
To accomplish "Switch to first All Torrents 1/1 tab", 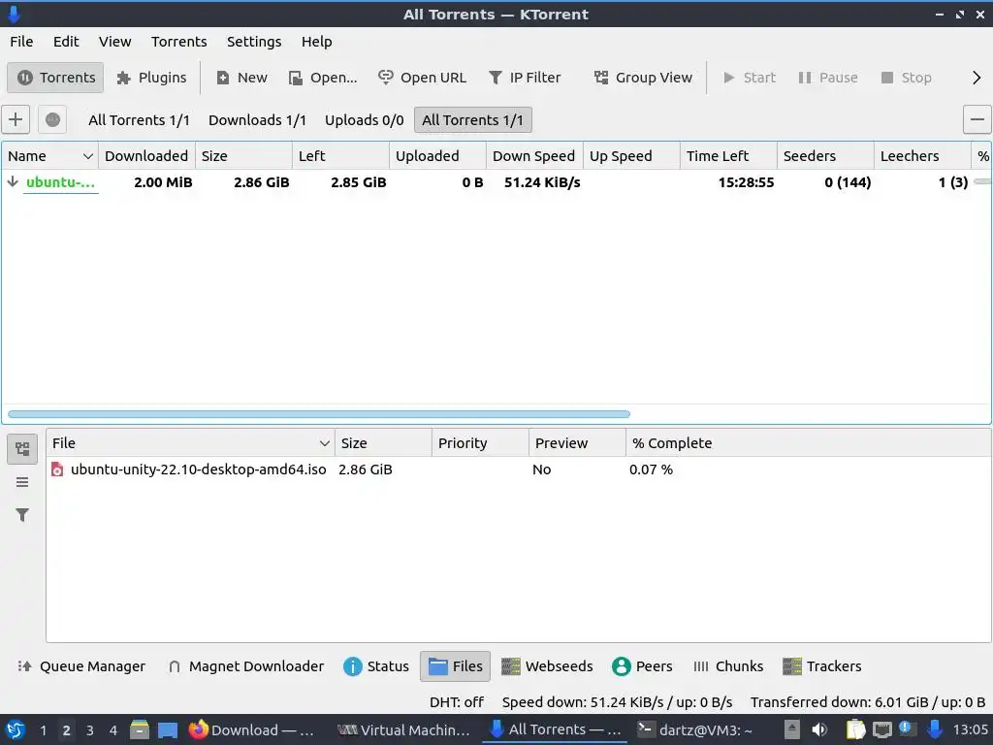I will coord(139,120).
